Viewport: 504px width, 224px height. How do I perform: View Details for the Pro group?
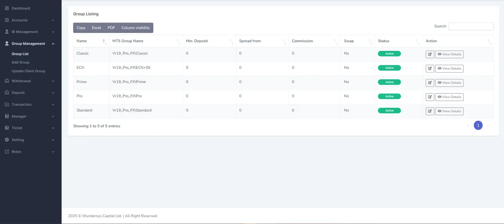tap(449, 97)
